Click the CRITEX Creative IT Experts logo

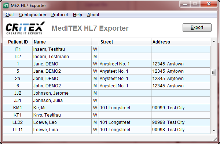(25, 28)
